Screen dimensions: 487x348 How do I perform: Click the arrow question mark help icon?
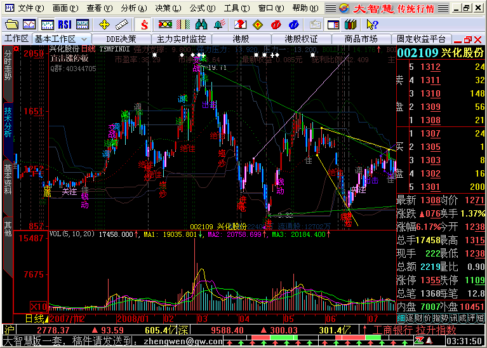(x=372, y=24)
